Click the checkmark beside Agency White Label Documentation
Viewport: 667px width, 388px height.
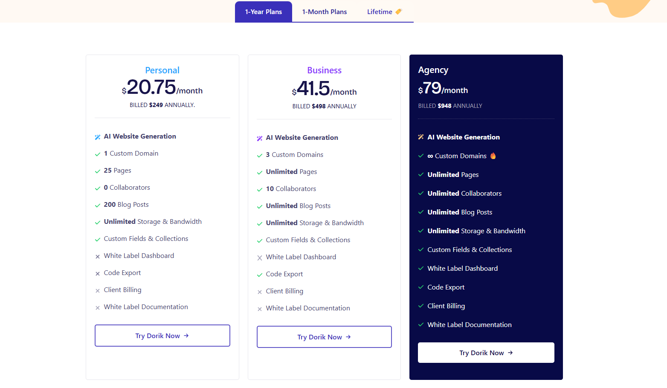point(421,324)
